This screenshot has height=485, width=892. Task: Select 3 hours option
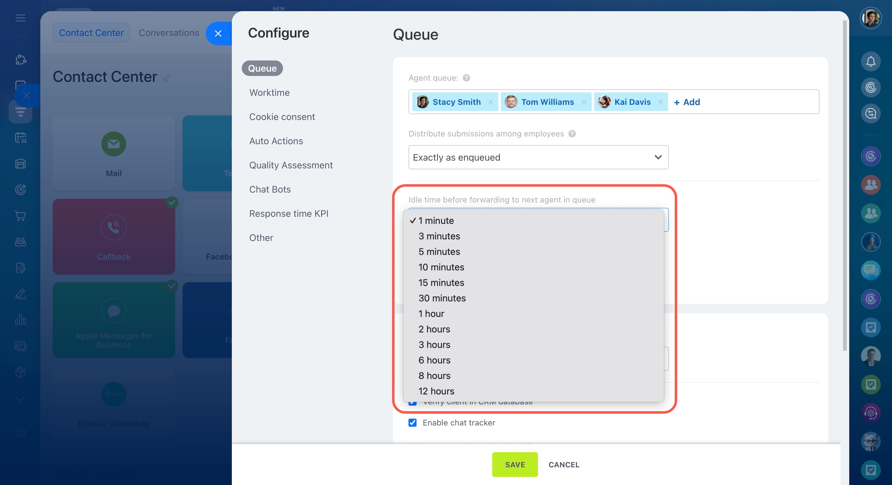tap(533, 345)
